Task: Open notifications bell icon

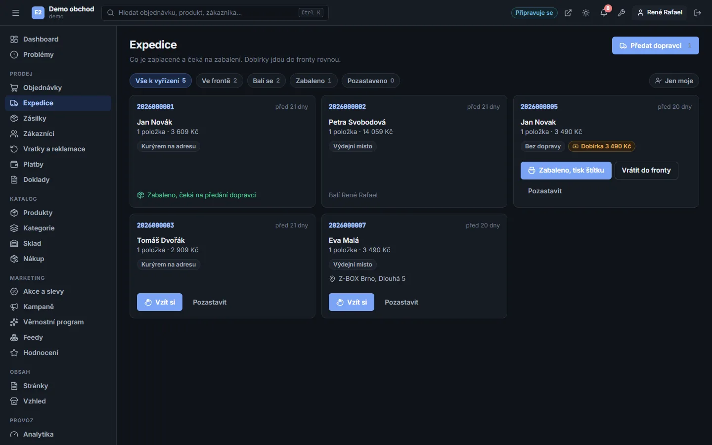Action: (604, 13)
